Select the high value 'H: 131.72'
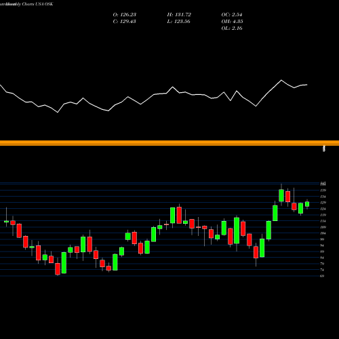This screenshot has width=339, height=339. point(179,15)
